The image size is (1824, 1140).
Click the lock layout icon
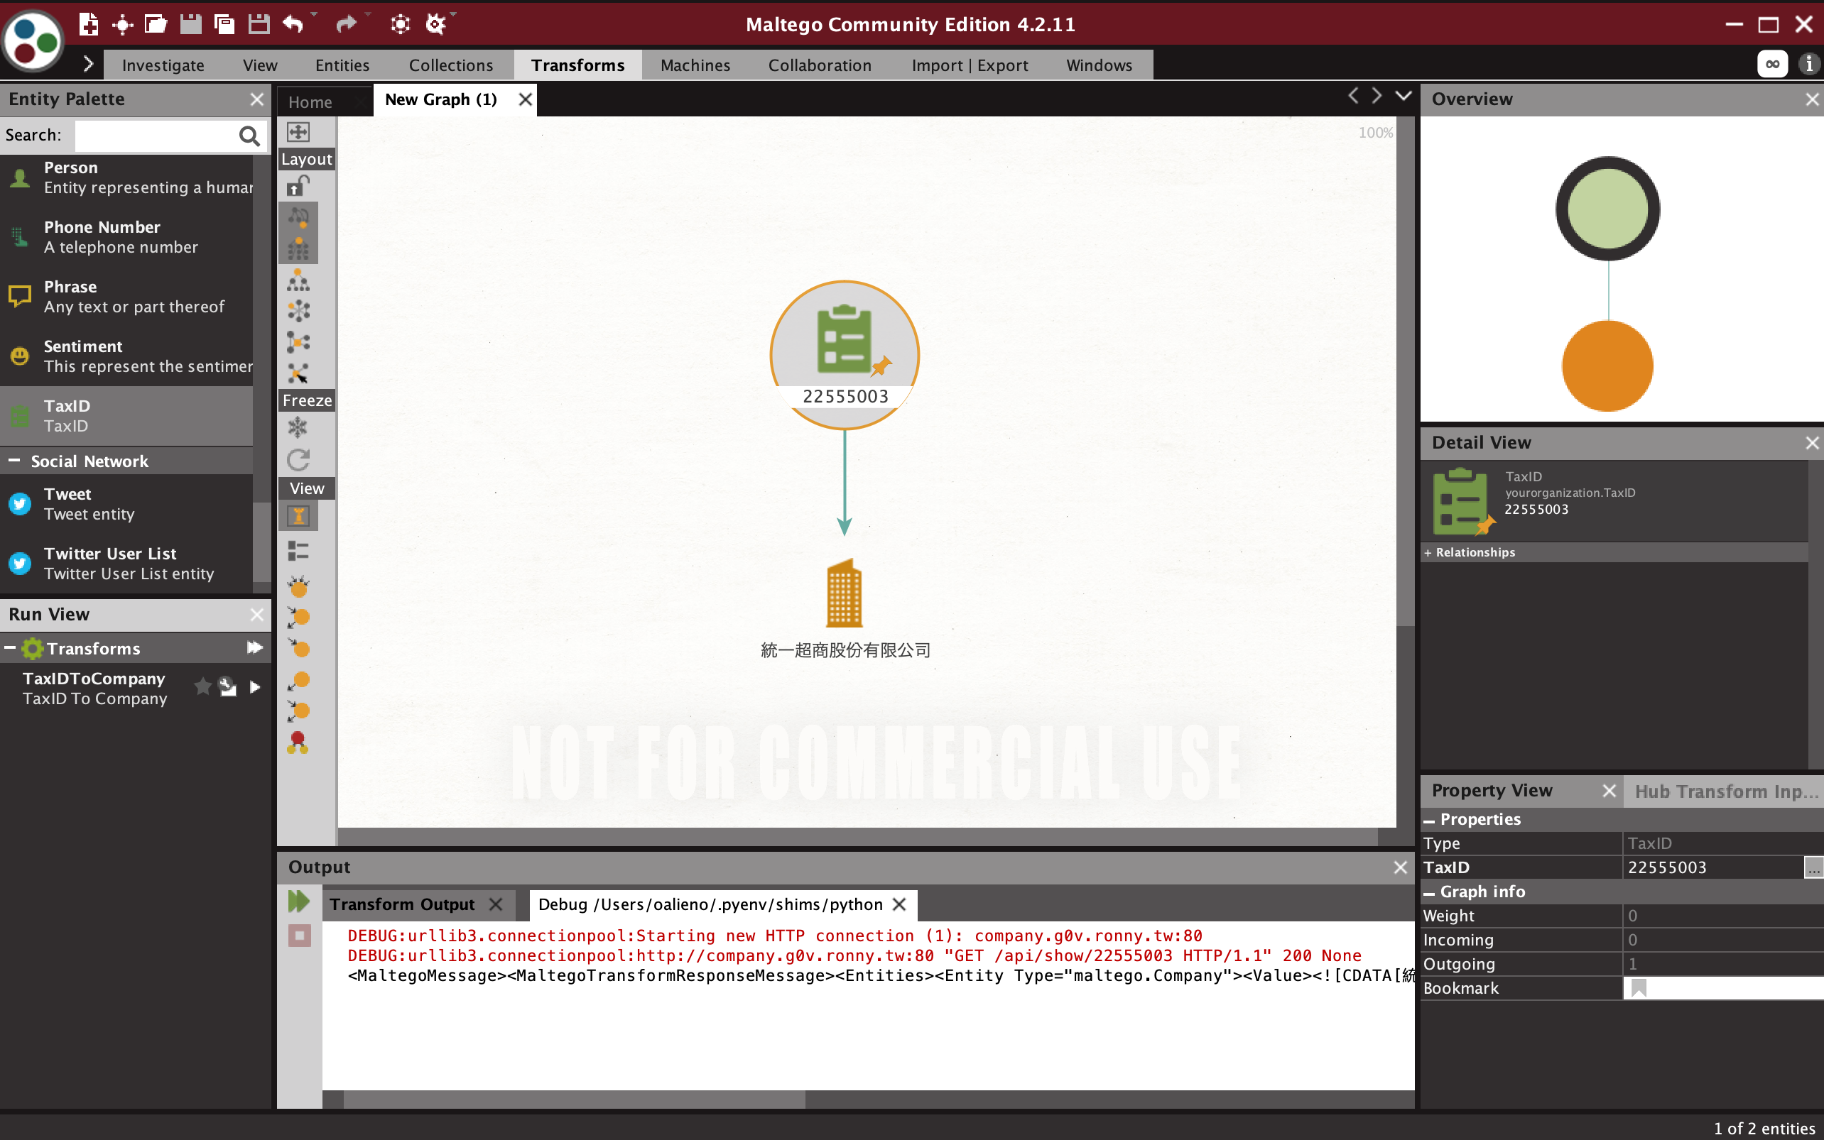[298, 186]
